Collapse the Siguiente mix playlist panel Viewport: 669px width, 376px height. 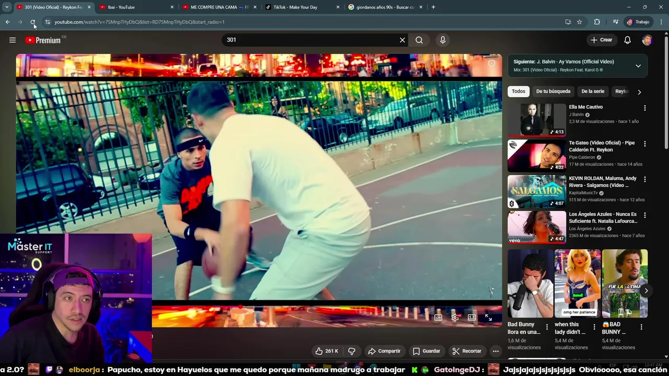pyautogui.click(x=638, y=66)
